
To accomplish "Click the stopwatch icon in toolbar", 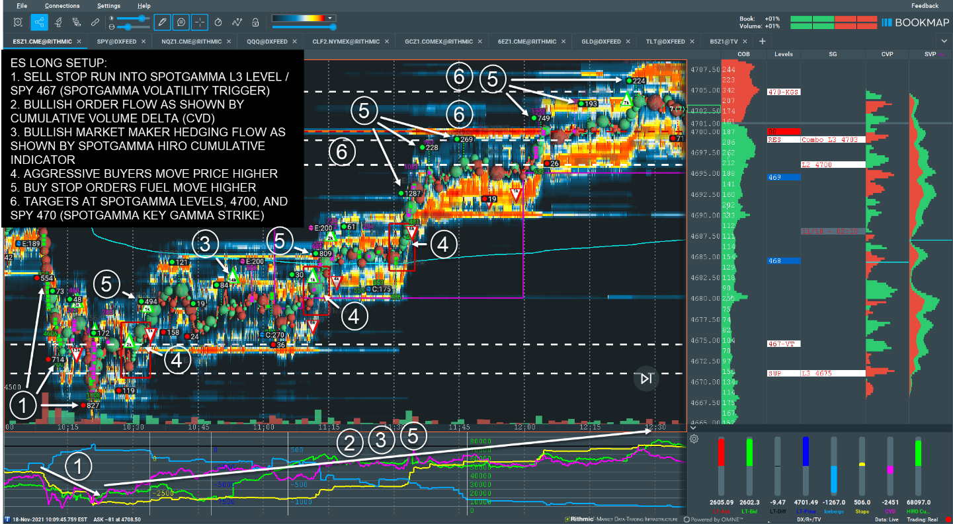I will click(x=218, y=22).
